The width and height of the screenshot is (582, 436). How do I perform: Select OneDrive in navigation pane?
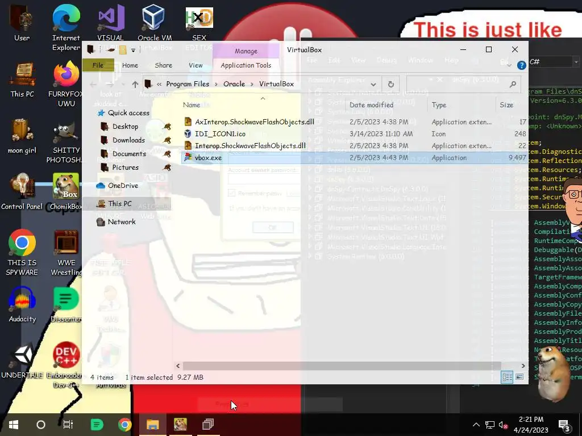click(x=123, y=186)
